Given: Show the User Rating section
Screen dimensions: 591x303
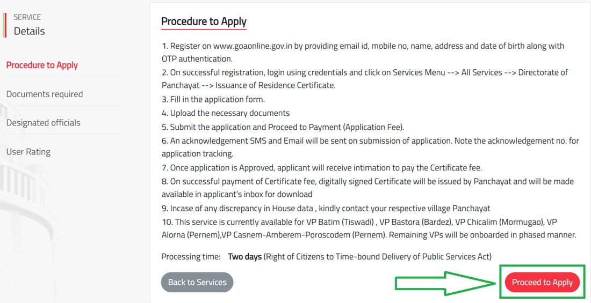Looking at the screenshot, I should (x=28, y=151).
